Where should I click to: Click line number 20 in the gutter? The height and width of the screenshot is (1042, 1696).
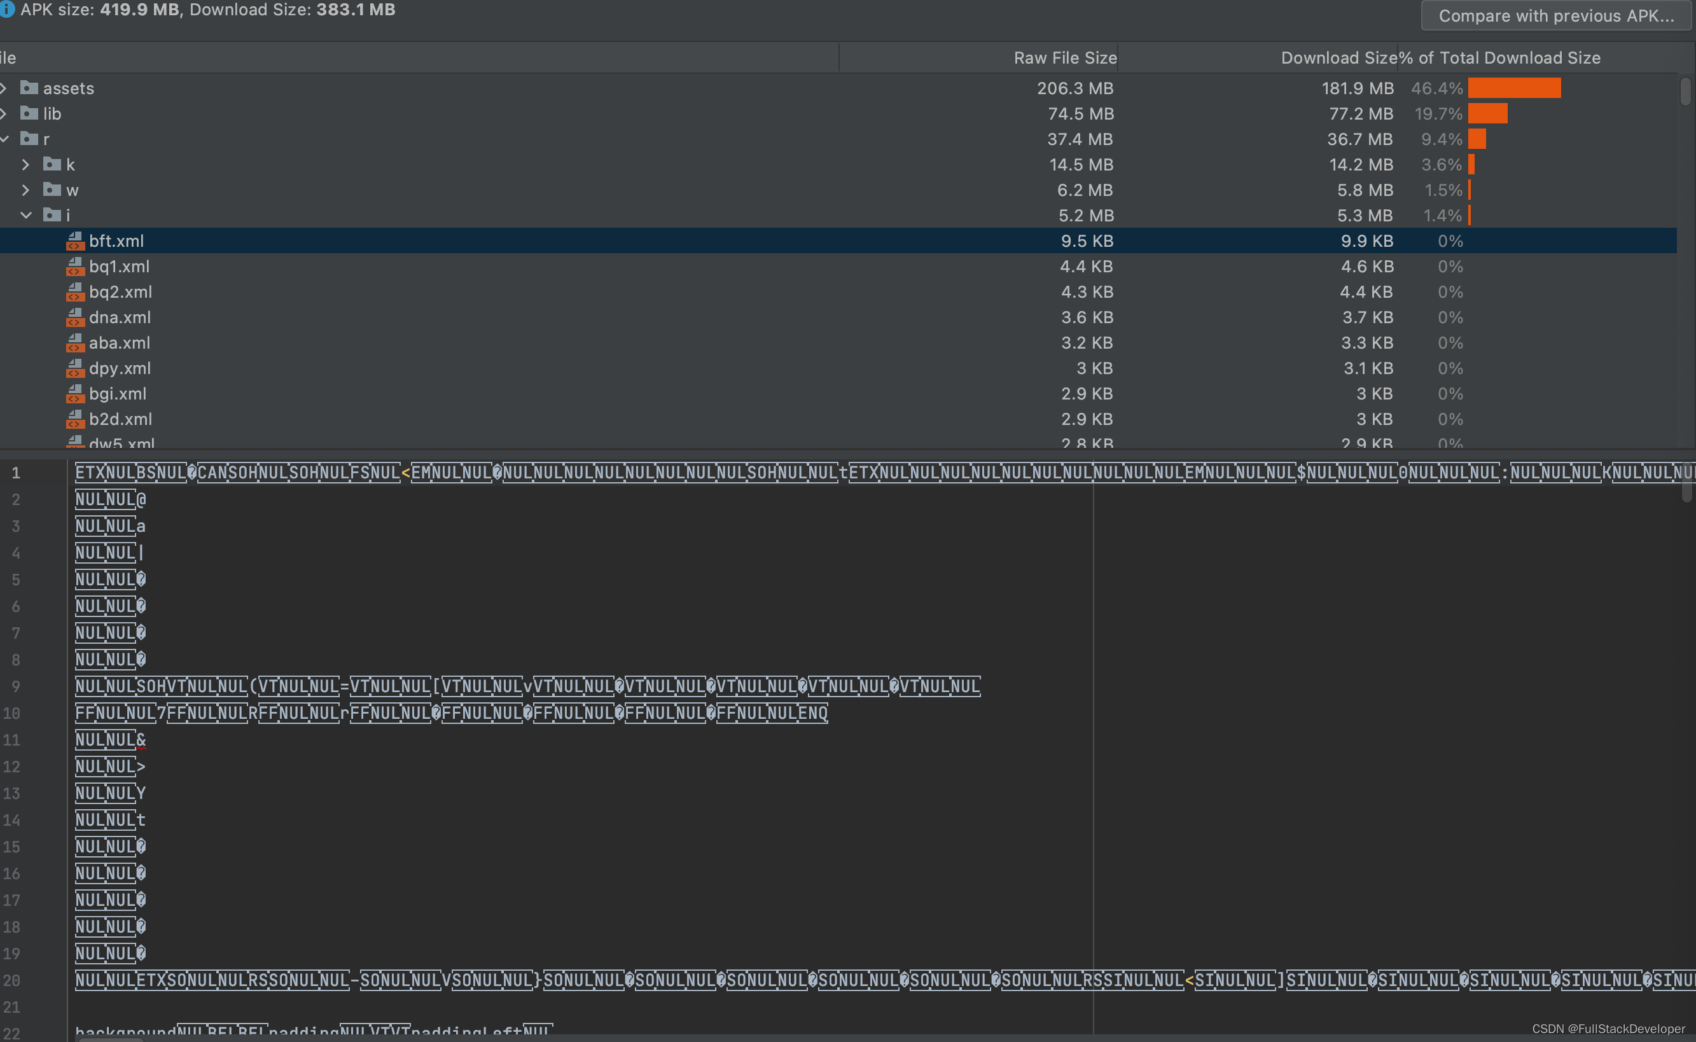tap(11, 981)
